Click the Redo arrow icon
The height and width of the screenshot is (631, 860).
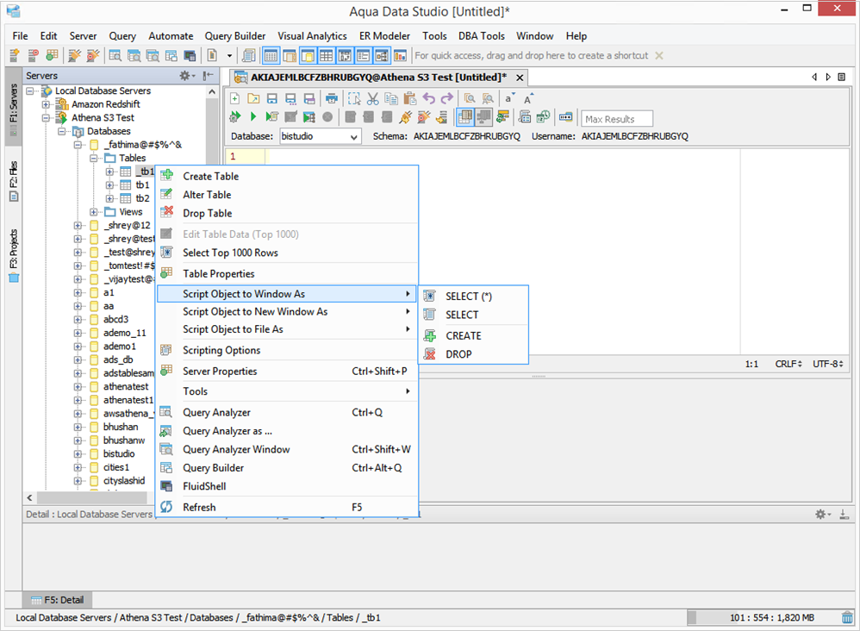(447, 99)
